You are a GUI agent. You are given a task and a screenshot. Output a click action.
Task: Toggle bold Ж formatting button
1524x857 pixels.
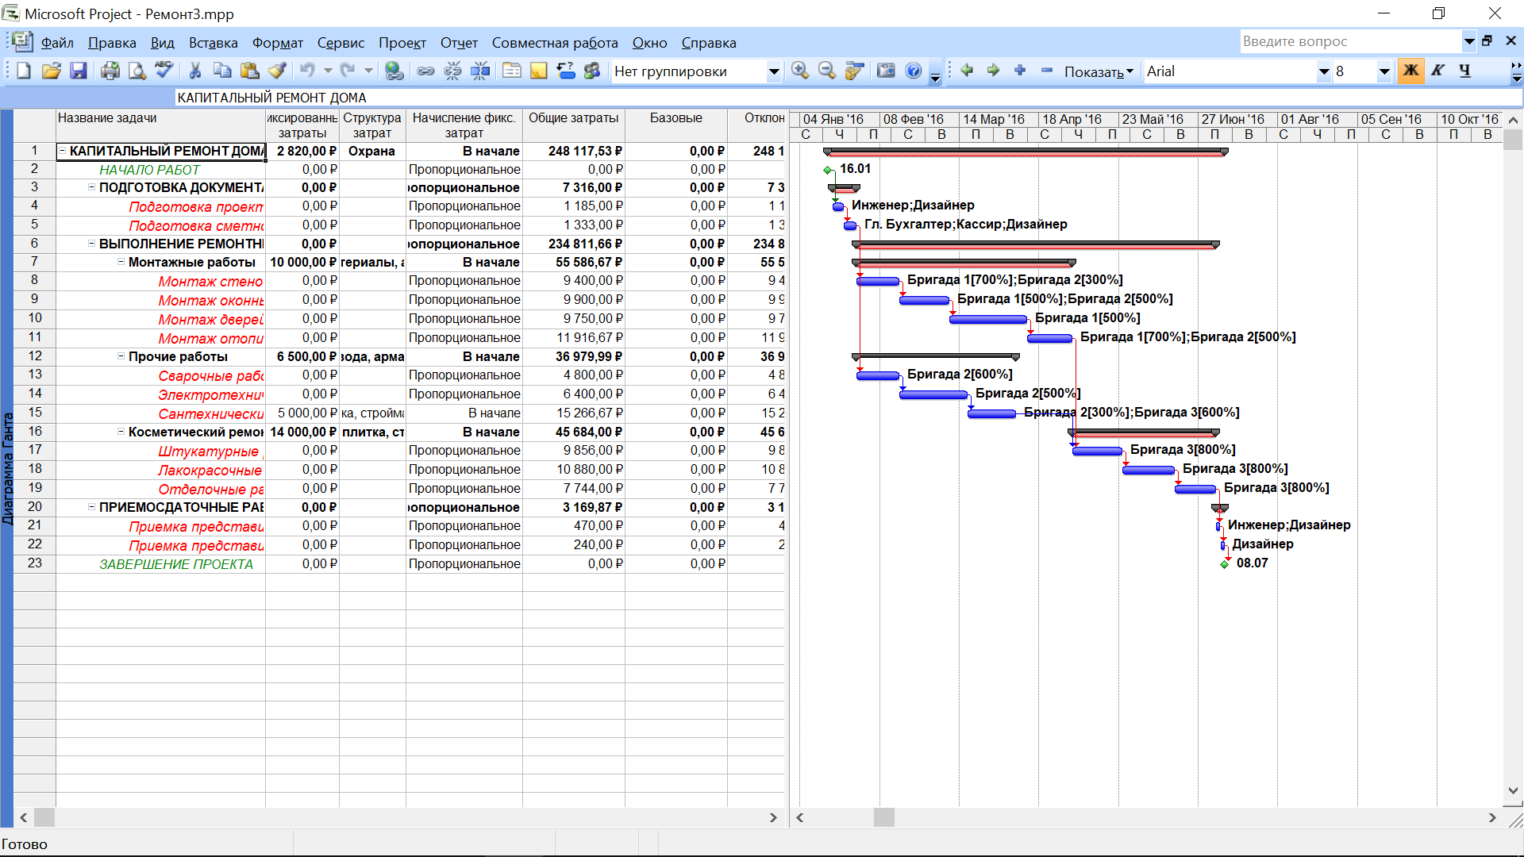pyautogui.click(x=1411, y=71)
